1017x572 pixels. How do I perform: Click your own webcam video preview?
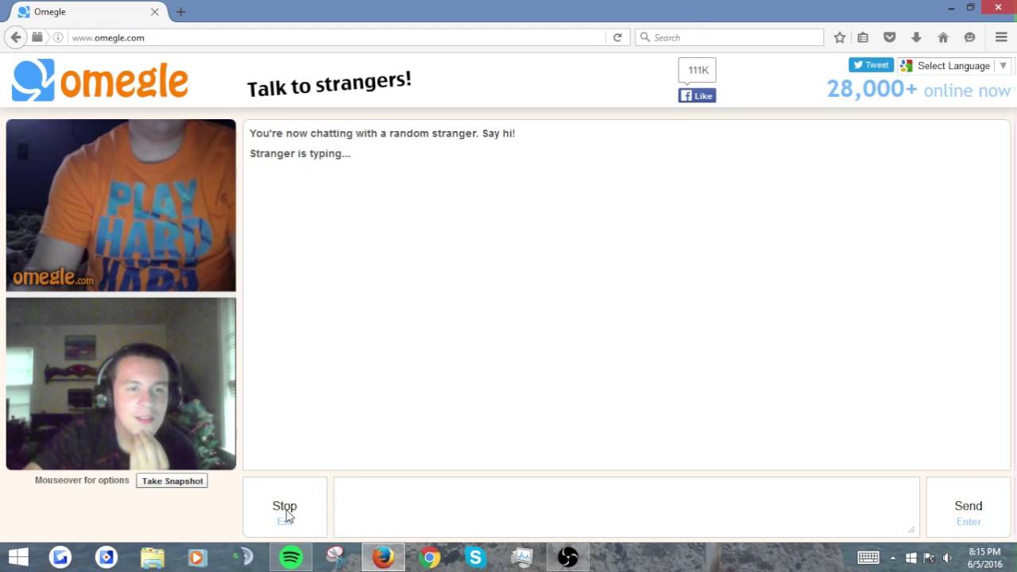click(x=121, y=384)
